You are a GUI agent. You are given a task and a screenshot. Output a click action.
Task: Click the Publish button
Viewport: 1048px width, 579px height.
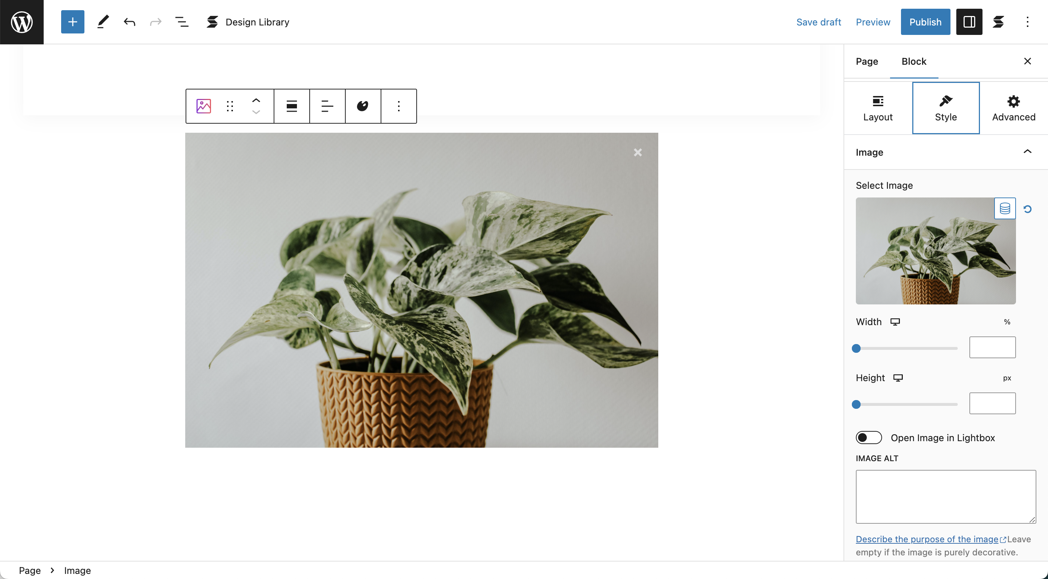coord(925,22)
